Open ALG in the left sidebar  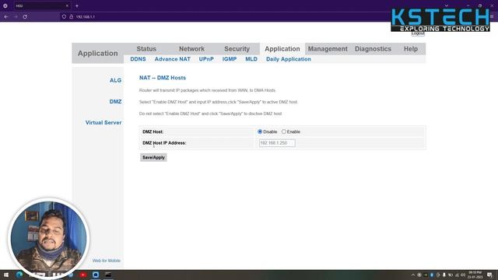click(x=115, y=80)
